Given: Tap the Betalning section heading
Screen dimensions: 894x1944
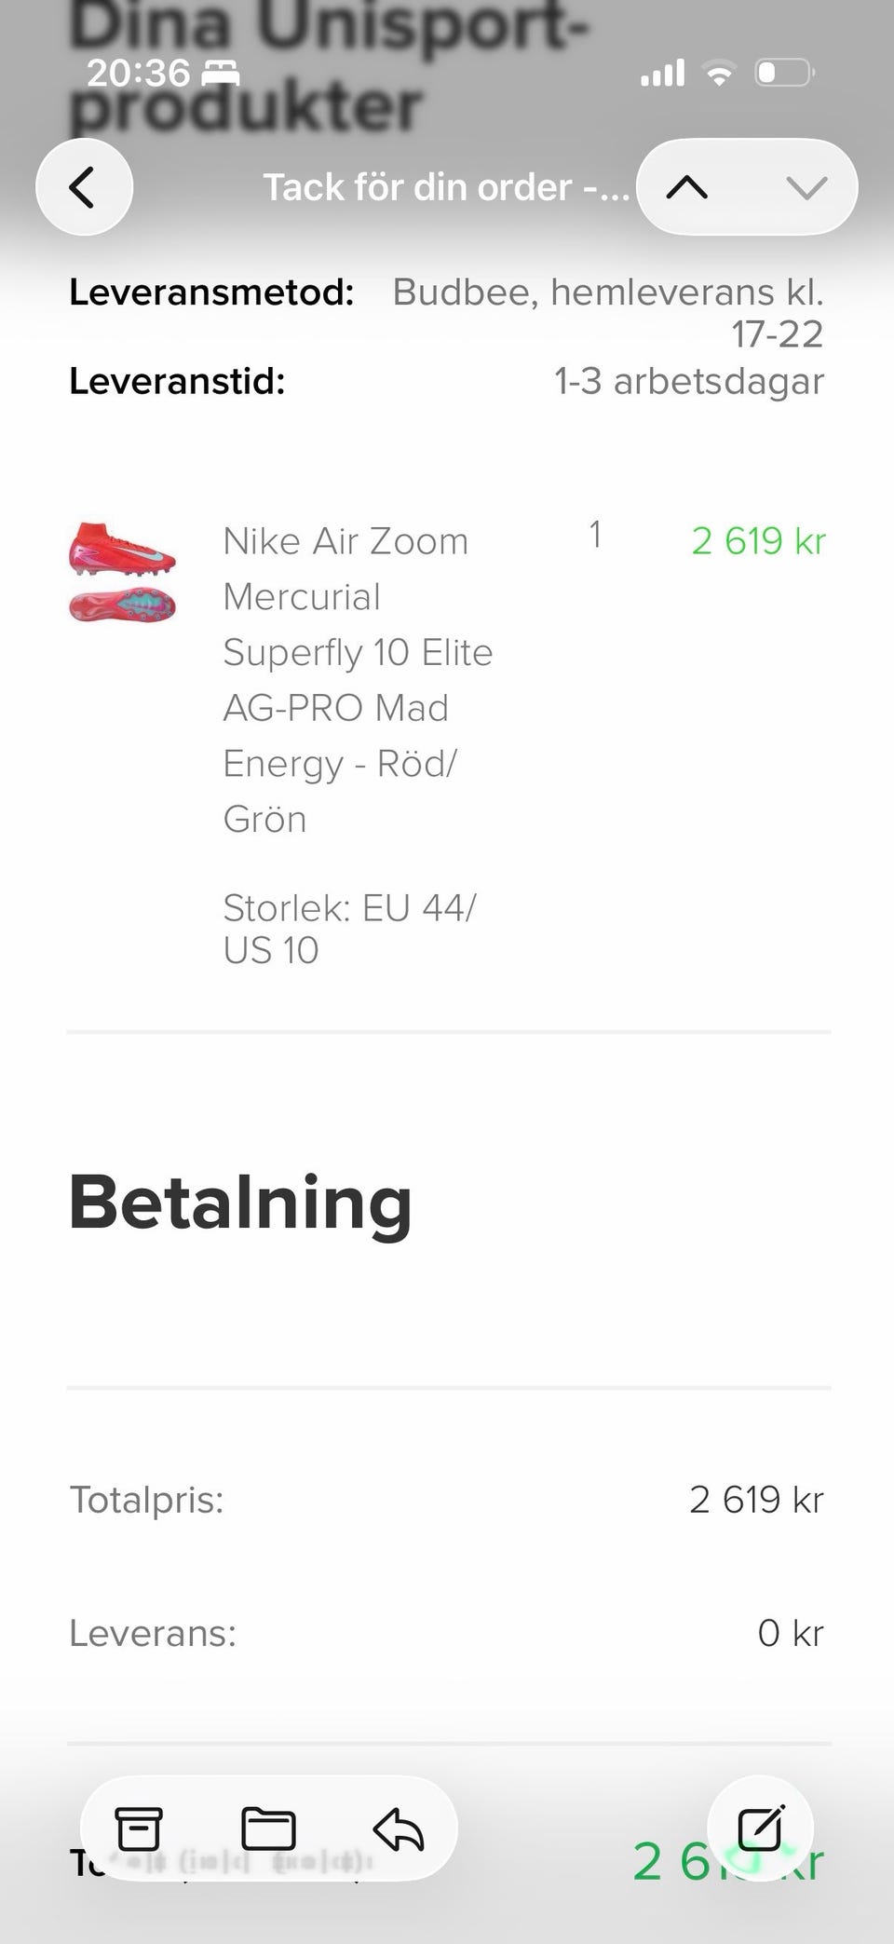Looking at the screenshot, I should 240,1203.
